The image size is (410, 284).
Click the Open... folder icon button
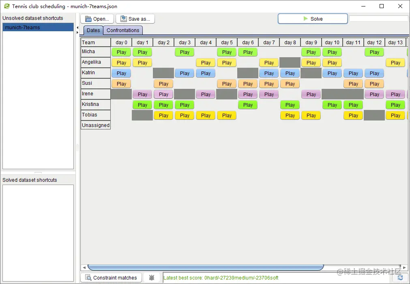(x=97, y=19)
